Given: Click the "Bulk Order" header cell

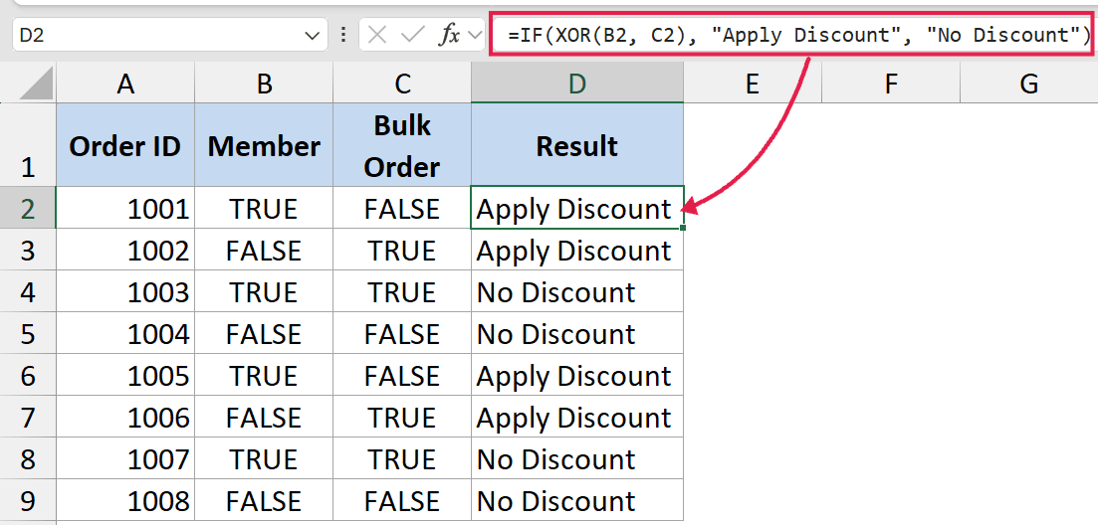Looking at the screenshot, I should pyautogui.click(x=402, y=145).
